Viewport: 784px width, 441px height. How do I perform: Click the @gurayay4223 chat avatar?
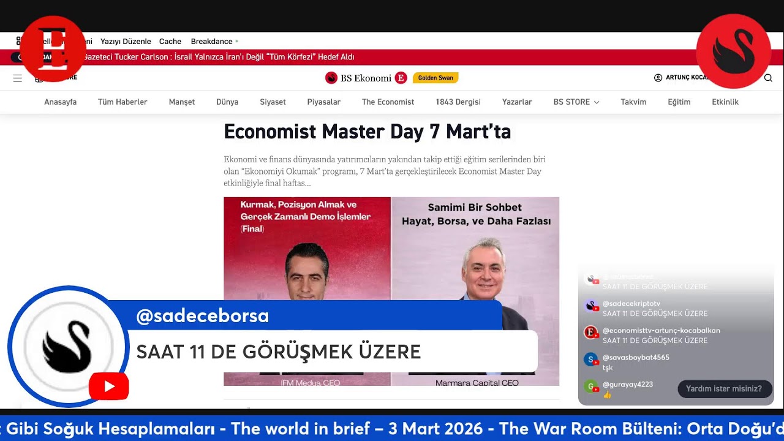click(x=591, y=386)
